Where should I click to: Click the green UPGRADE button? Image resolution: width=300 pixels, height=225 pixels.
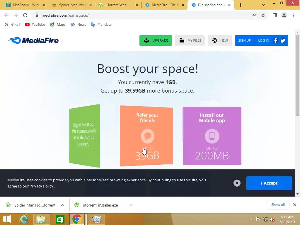[156, 40]
